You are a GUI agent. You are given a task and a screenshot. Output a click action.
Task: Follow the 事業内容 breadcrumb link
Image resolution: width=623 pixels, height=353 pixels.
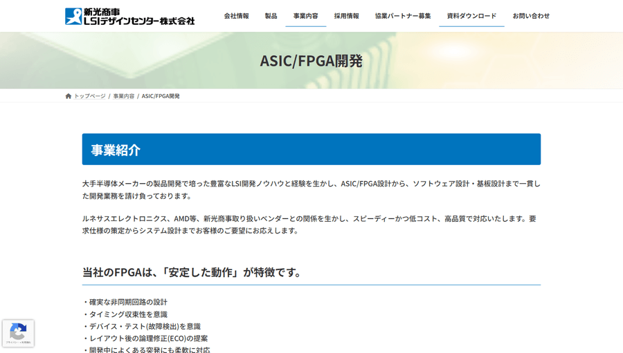(x=124, y=96)
